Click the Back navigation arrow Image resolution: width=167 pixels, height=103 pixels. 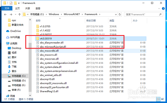(5, 14)
